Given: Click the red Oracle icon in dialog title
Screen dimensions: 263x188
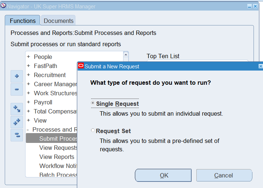Looking at the screenshot, I should pos(81,66).
